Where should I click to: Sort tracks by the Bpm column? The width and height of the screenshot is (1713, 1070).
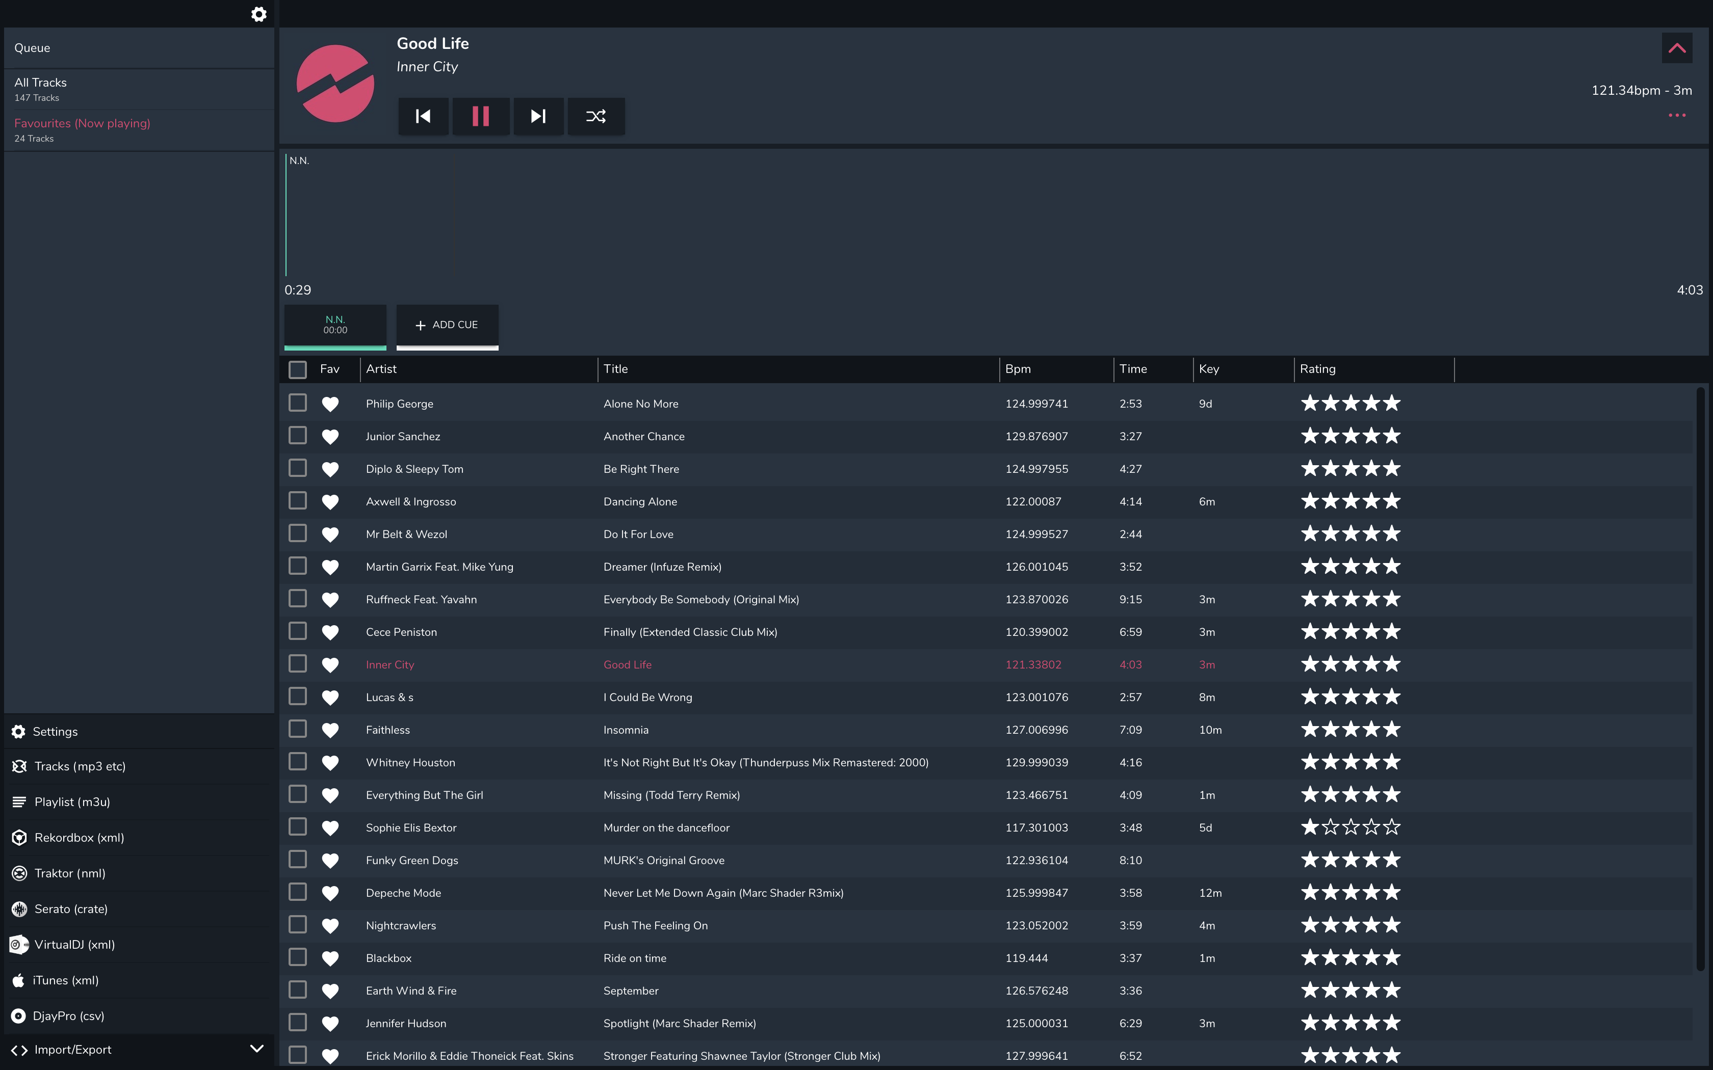click(1018, 369)
